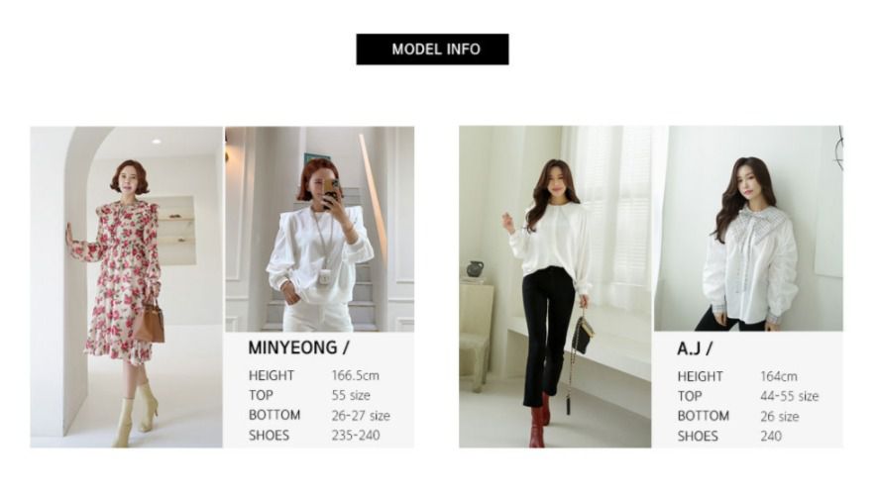Click the A.J model name heading
Viewport: 876px width, 495px height.
tap(695, 348)
